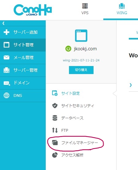The height and width of the screenshot is (170, 138).
Task: Collapse the sidebar with the left chevron
Action: point(4,23)
